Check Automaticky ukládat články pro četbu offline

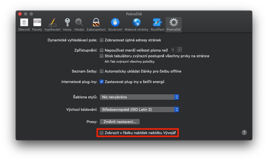(x=102, y=71)
